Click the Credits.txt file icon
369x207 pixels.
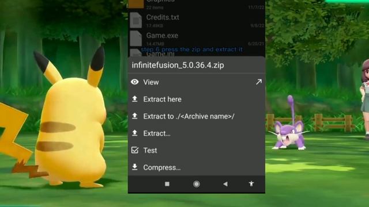click(136, 21)
